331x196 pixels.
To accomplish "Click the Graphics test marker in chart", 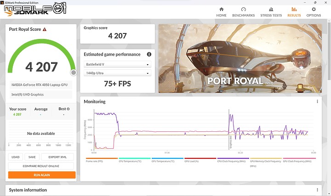I will [230, 142].
